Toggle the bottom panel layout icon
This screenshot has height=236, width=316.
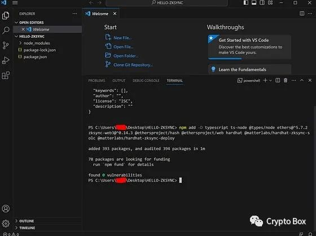[254, 3]
